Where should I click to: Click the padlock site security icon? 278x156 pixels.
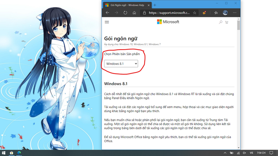coord(144,13)
